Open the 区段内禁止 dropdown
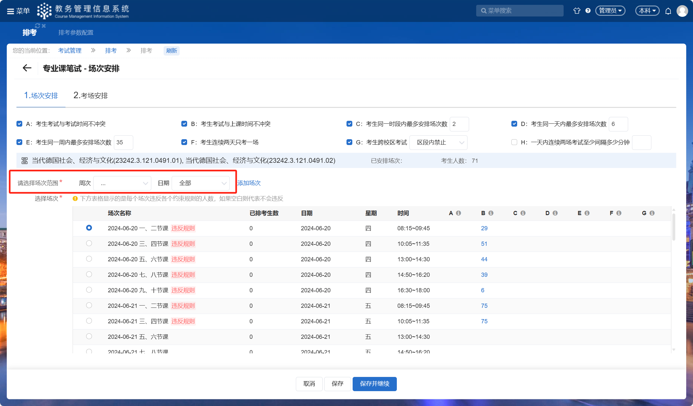The image size is (693, 406). (x=438, y=143)
